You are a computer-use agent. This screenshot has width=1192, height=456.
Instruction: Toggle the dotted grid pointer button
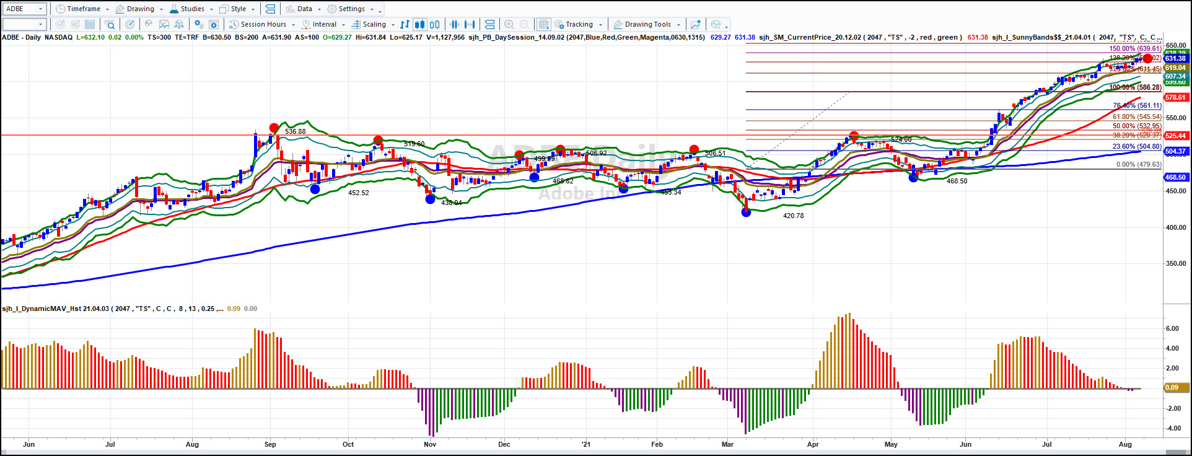(x=543, y=24)
